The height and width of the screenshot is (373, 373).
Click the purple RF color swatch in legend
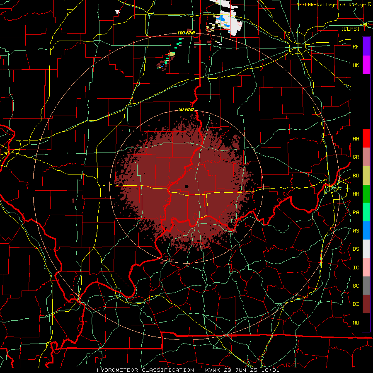(366, 46)
